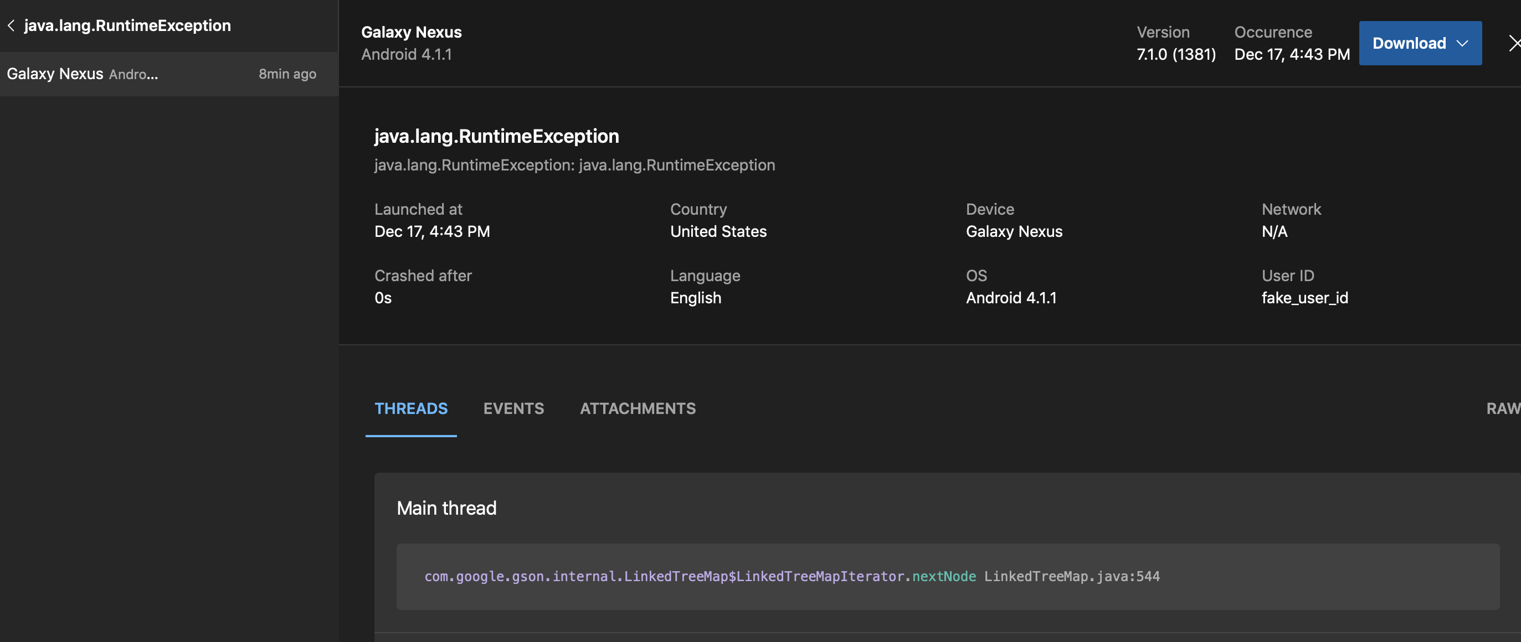Switch to the ATTACHMENTS tab
The image size is (1521, 642).
coord(637,408)
